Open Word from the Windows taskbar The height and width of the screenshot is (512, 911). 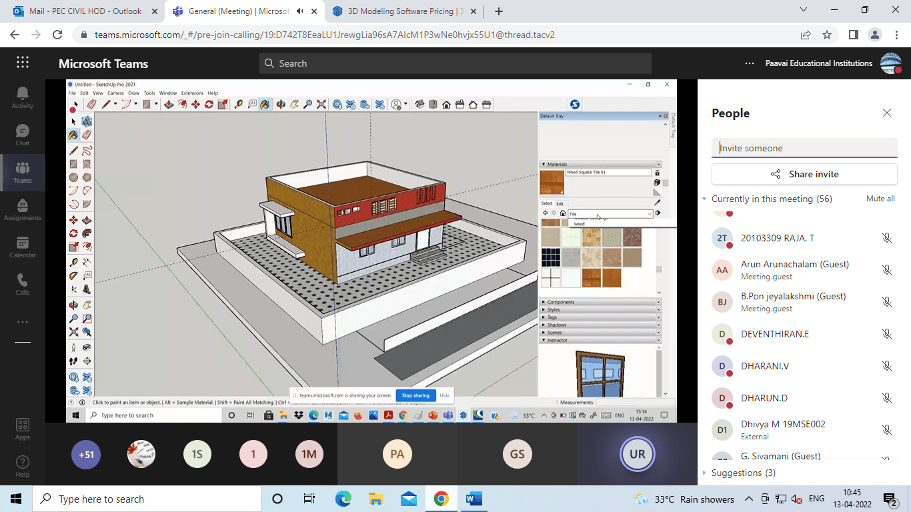(474, 499)
